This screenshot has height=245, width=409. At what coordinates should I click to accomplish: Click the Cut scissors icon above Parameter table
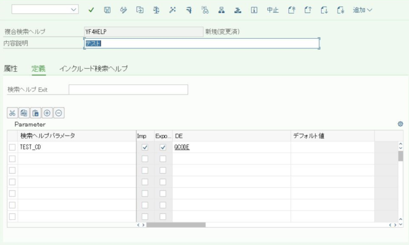(12, 113)
